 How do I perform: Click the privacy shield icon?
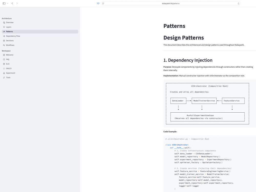coord(98,3)
